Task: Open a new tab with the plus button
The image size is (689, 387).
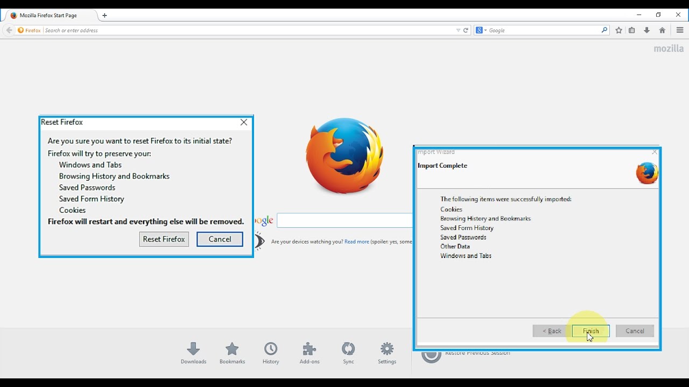Action: [104, 16]
